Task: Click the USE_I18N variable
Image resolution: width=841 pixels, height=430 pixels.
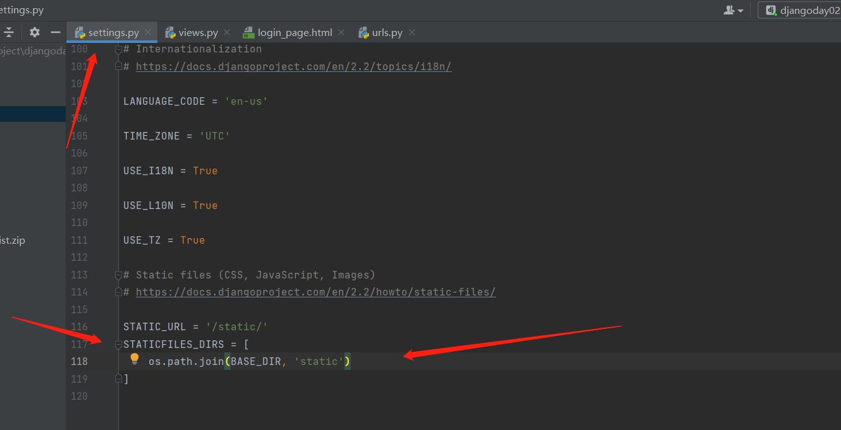Action: pos(148,170)
